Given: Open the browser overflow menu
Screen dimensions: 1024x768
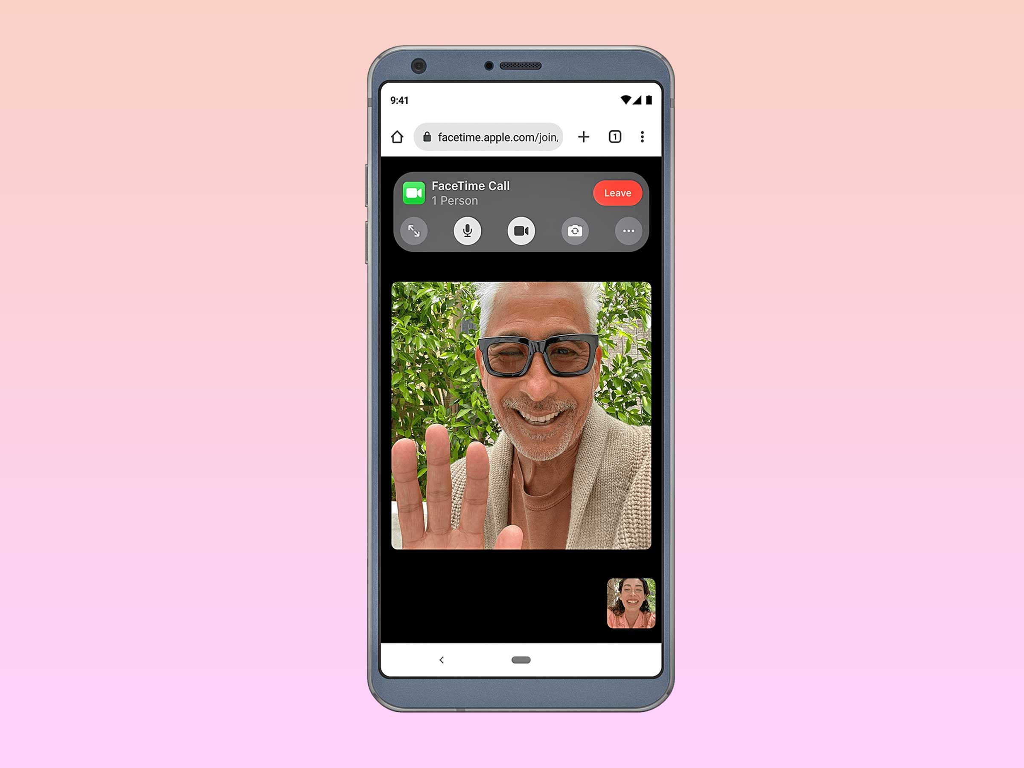Looking at the screenshot, I should tap(642, 137).
